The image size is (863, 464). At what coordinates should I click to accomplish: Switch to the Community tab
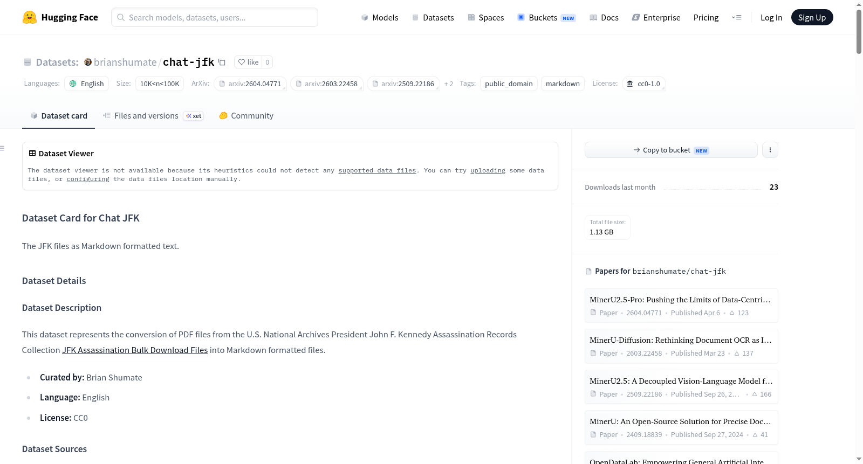coord(246,115)
